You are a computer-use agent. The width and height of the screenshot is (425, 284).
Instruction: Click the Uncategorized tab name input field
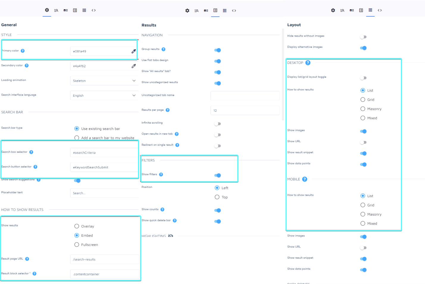click(x=245, y=96)
